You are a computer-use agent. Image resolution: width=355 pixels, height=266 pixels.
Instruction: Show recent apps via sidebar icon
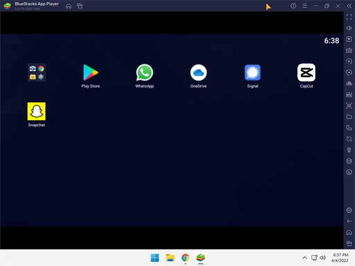349,243
